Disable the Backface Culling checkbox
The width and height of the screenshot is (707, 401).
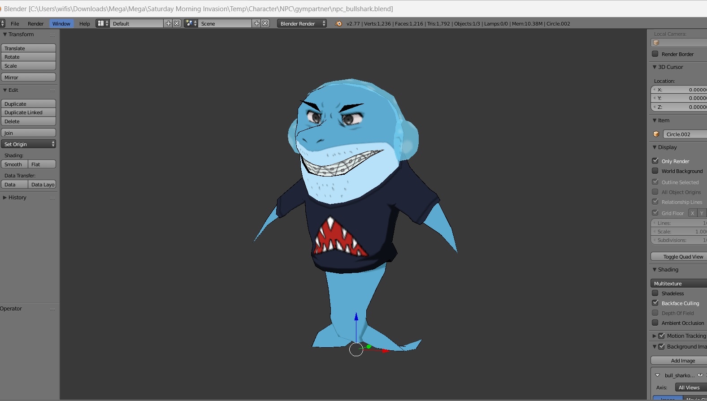[x=655, y=303]
